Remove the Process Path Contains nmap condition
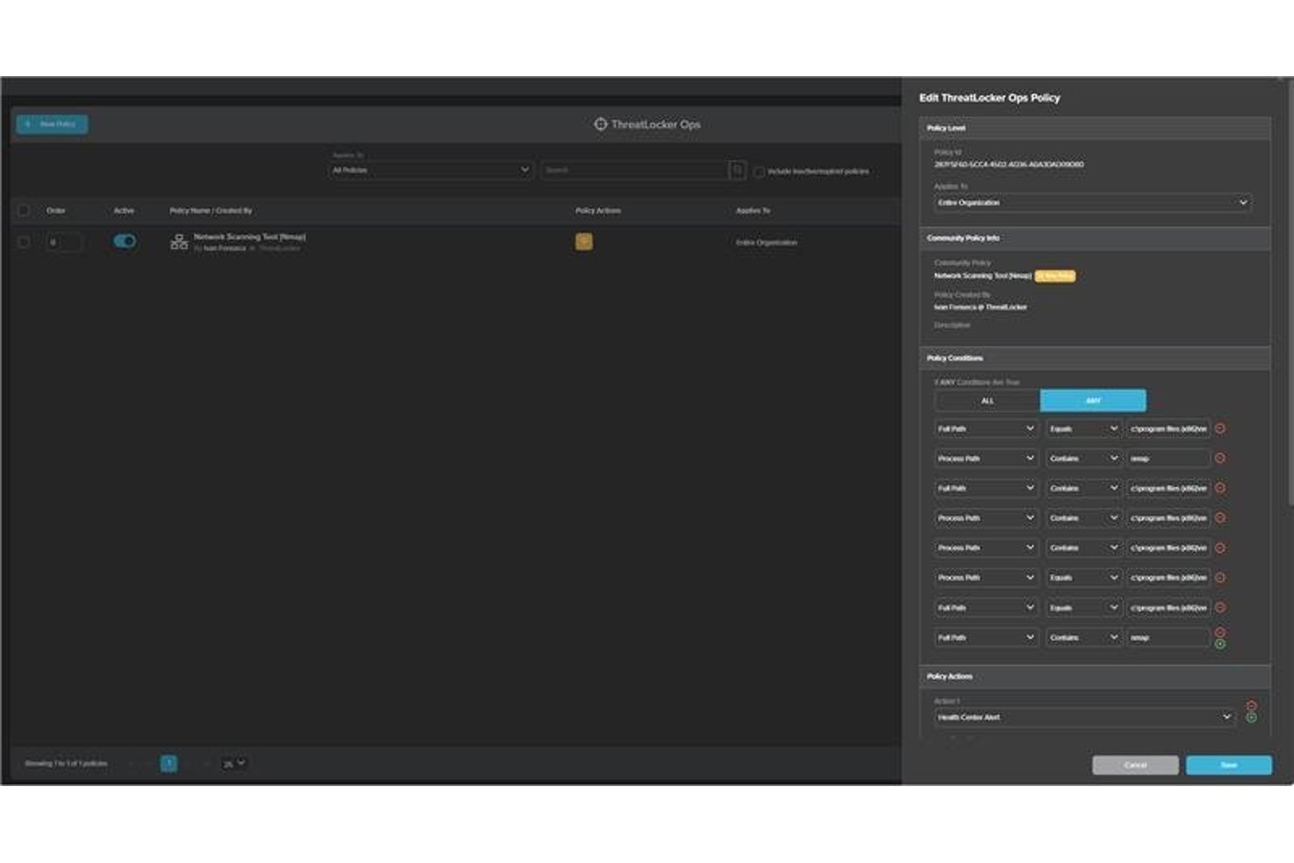1294x863 pixels. pyautogui.click(x=1220, y=458)
